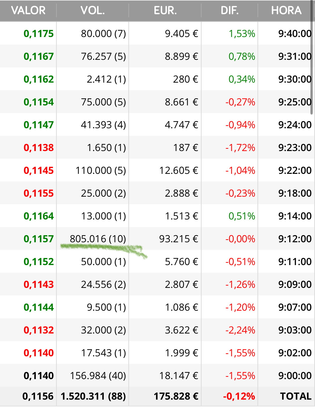
Task: Select the EUR. column header
Action: pyautogui.click(x=165, y=11)
